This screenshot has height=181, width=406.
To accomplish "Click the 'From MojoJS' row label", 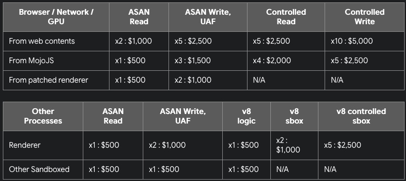I will pyautogui.click(x=31, y=60).
